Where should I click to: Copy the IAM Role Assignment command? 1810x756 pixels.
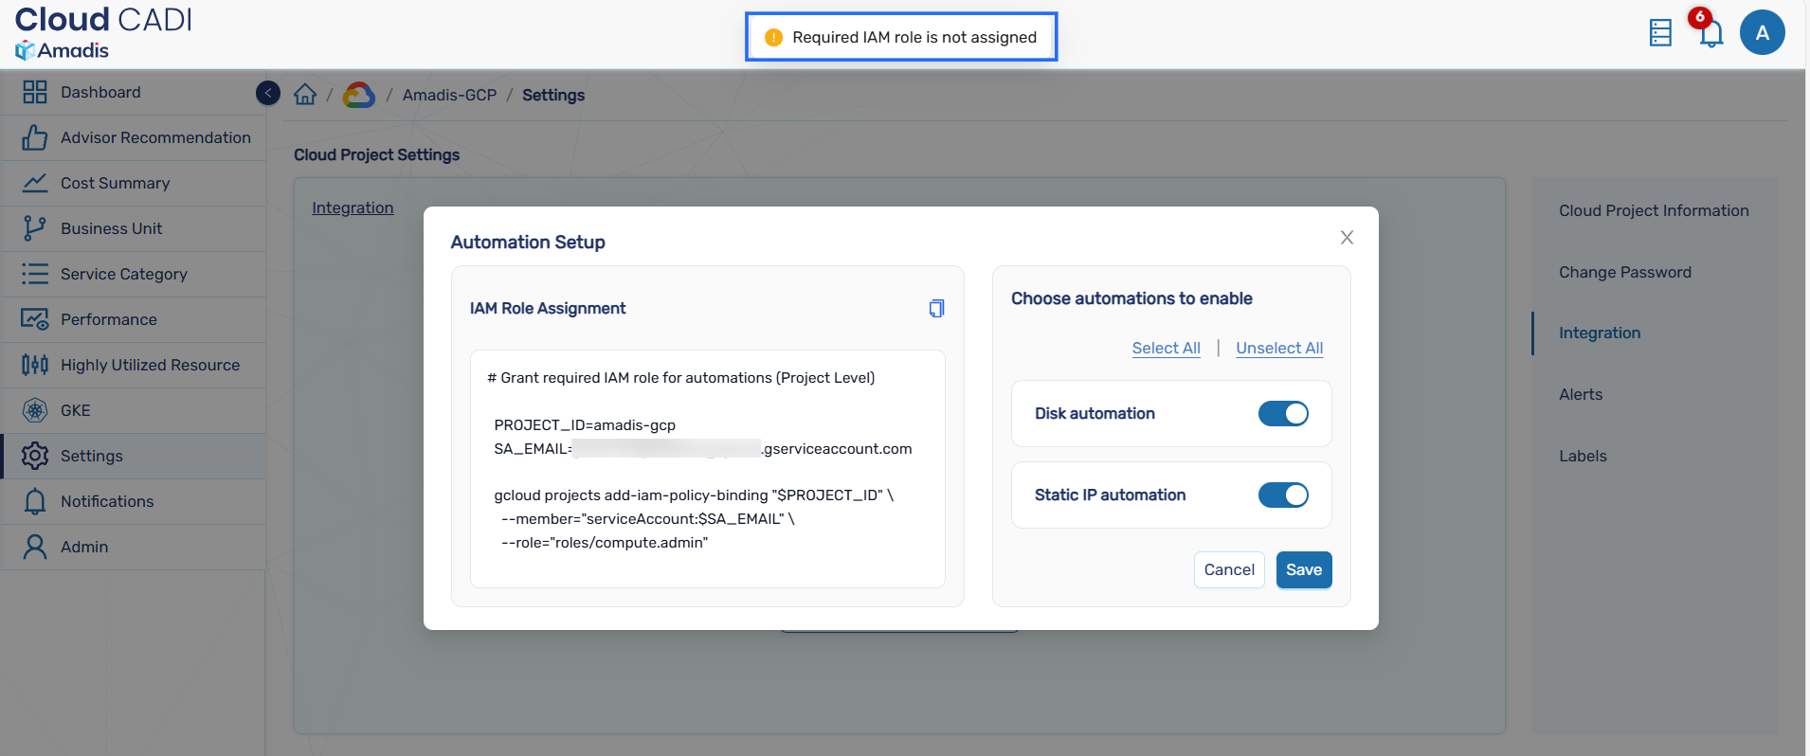(936, 308)
